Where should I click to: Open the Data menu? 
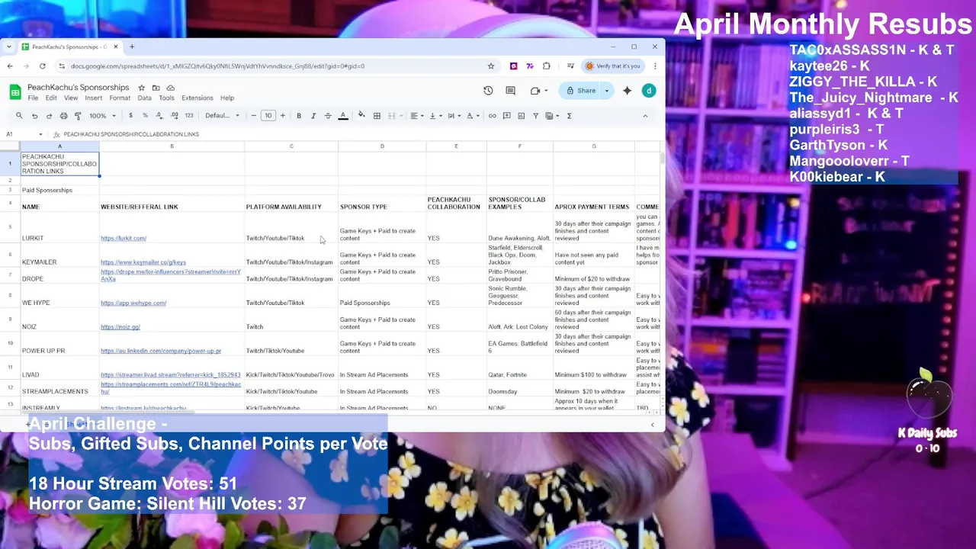(x=144, y=98)
